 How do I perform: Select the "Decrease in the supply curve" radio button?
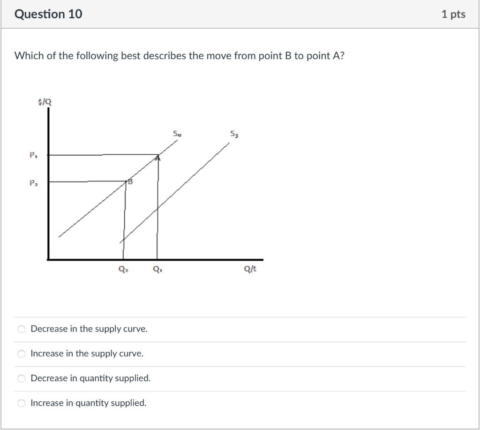(x=21, y=329)
